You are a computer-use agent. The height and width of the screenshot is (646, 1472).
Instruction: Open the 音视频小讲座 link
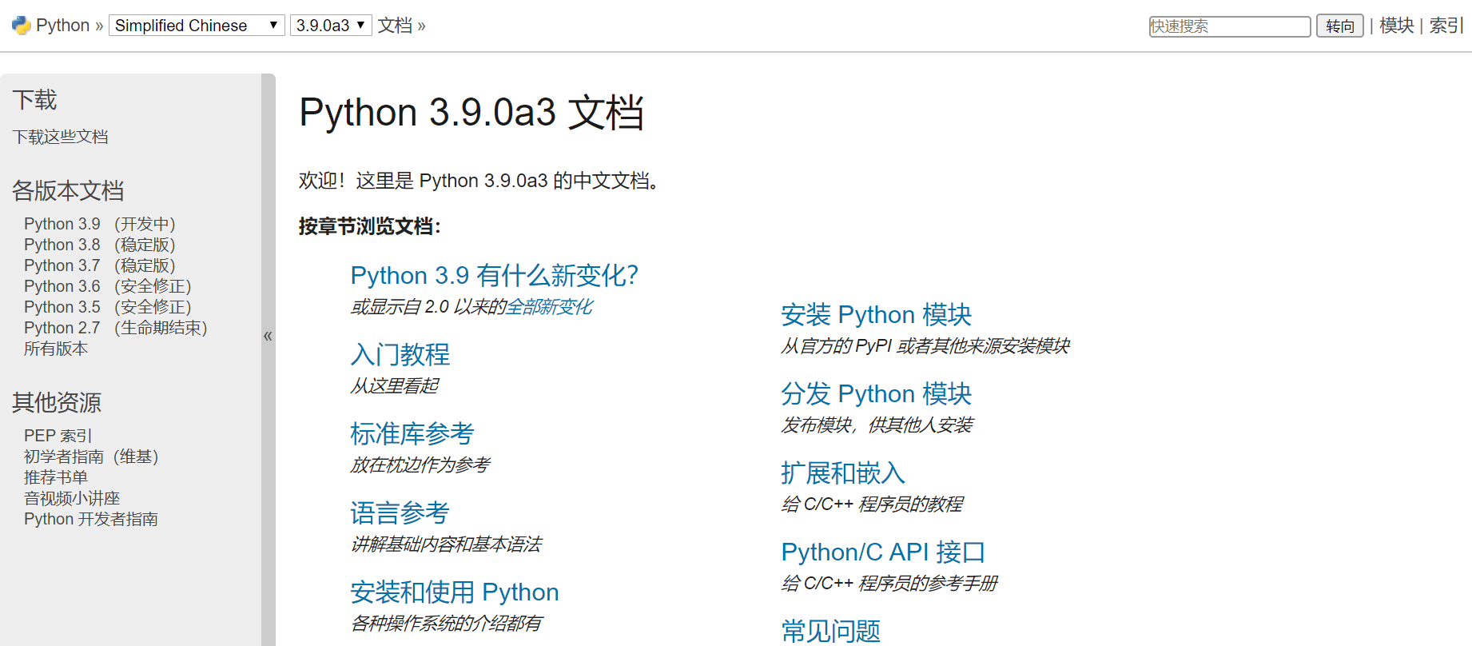coord(72,498)
